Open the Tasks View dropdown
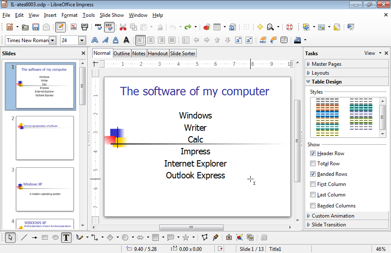This screenshot has width=391, height=253. [x=372, y=53]
